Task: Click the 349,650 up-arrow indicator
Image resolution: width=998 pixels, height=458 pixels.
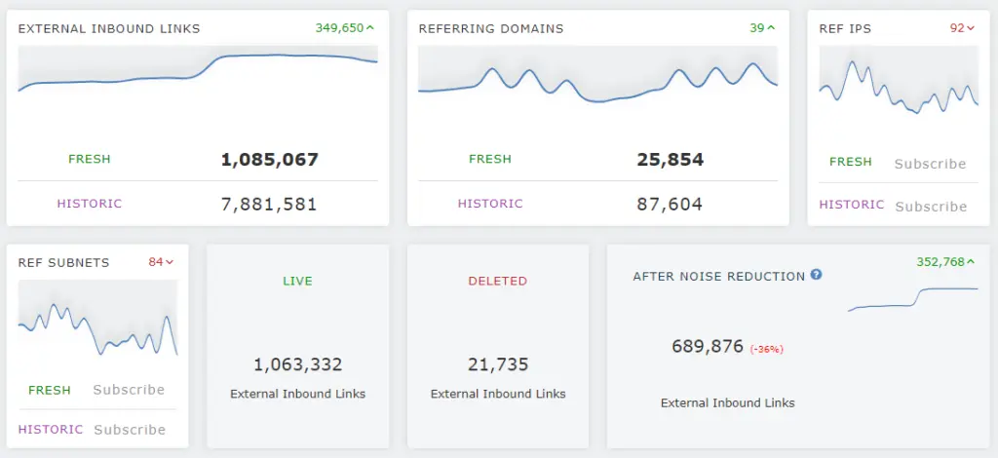Action: (345, 28)
